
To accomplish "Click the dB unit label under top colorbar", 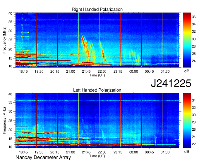I will point(187,71).
